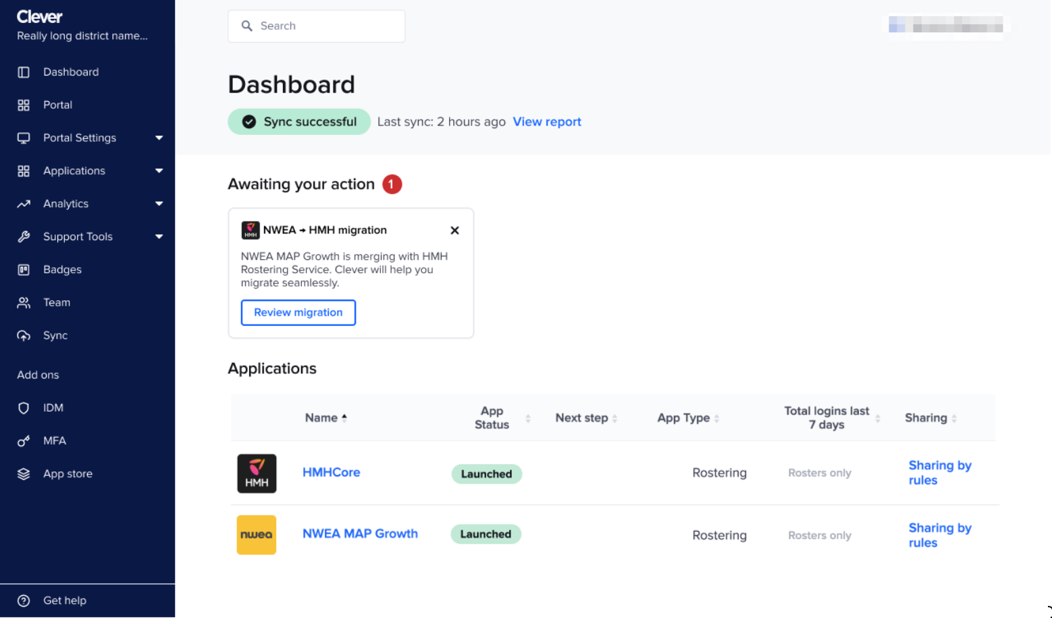
Task: Click the Dashboard sidebar icon
Action: (24, 72)
